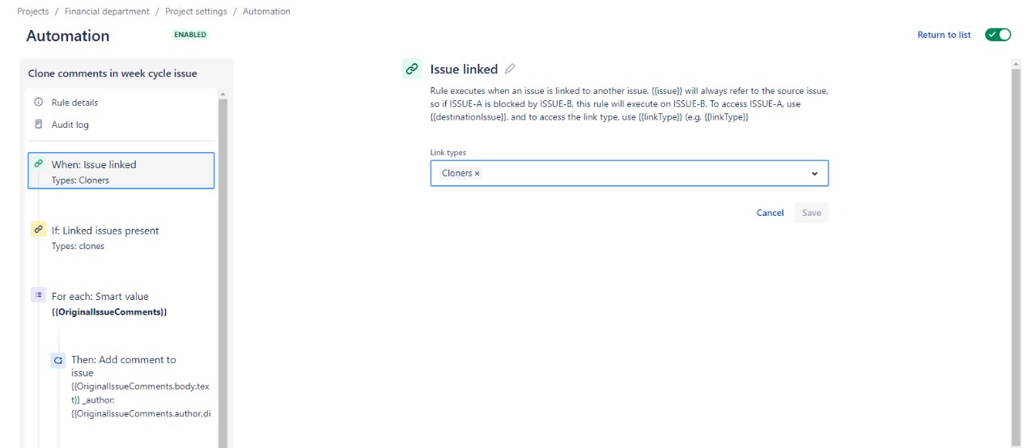Remove the Cloners tag with its x
The width and height of the screenshot is (1036, 448).
coord(477,174)
